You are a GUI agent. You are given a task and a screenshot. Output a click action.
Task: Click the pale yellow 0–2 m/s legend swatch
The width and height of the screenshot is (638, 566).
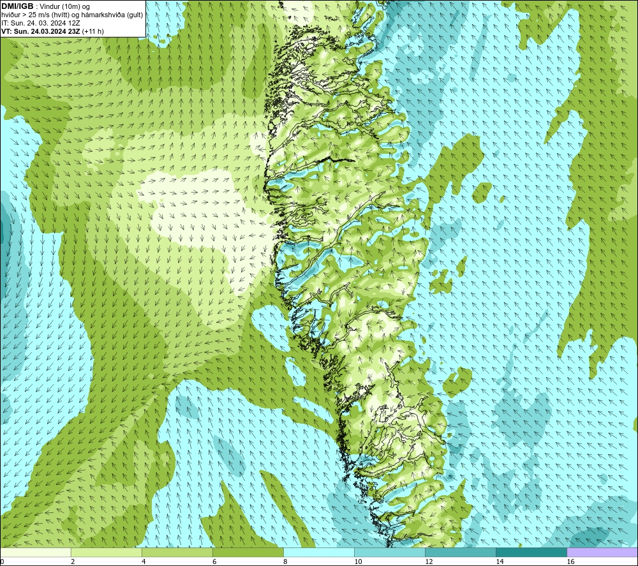tap(36, 552)
